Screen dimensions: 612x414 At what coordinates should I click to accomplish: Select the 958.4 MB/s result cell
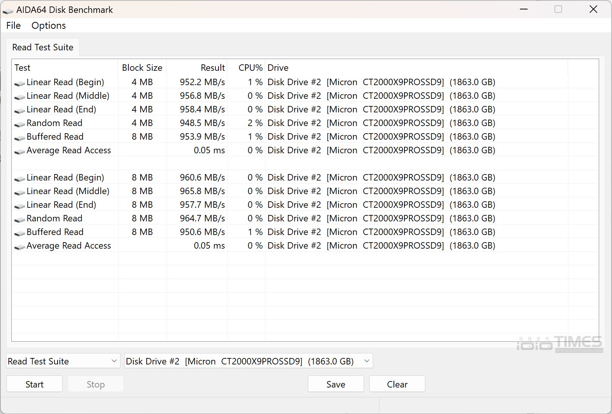pos(202,109)
